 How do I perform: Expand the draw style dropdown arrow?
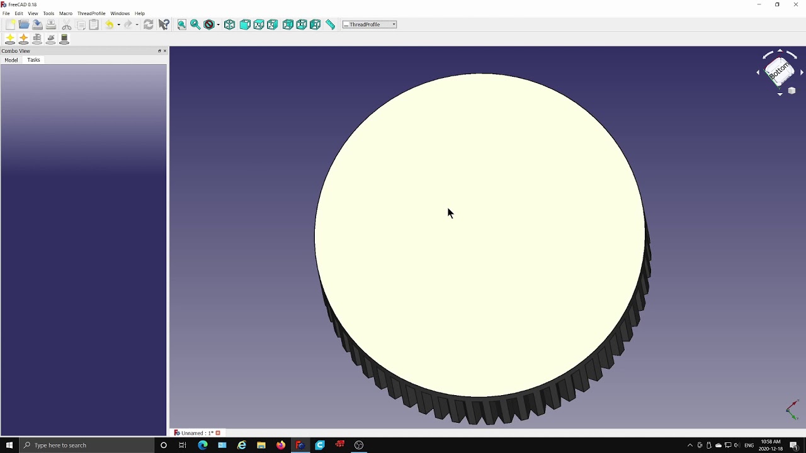pos(218,25)
